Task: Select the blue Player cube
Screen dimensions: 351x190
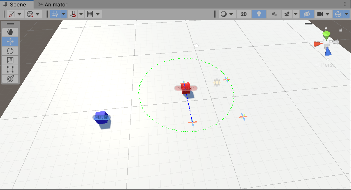Action: (x=101, y=118)
